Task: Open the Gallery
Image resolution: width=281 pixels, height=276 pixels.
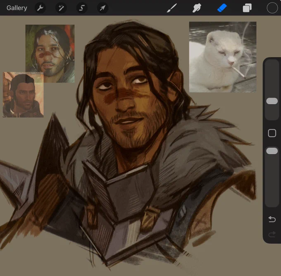Action: (17, 8)
